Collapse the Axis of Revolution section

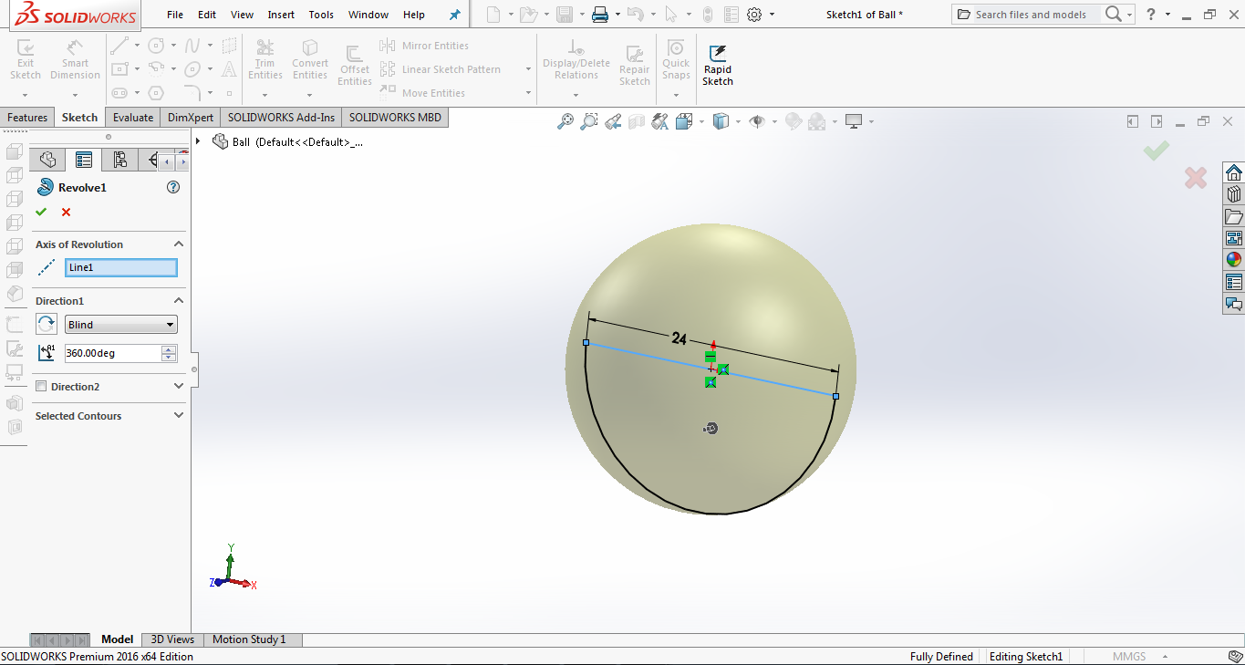point(179,244)
